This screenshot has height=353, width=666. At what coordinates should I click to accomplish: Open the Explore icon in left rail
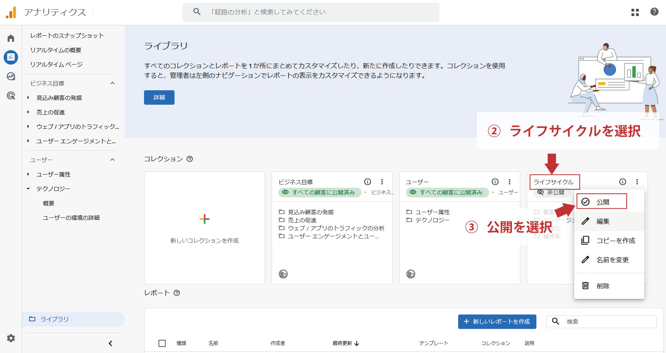click(11, 76)
